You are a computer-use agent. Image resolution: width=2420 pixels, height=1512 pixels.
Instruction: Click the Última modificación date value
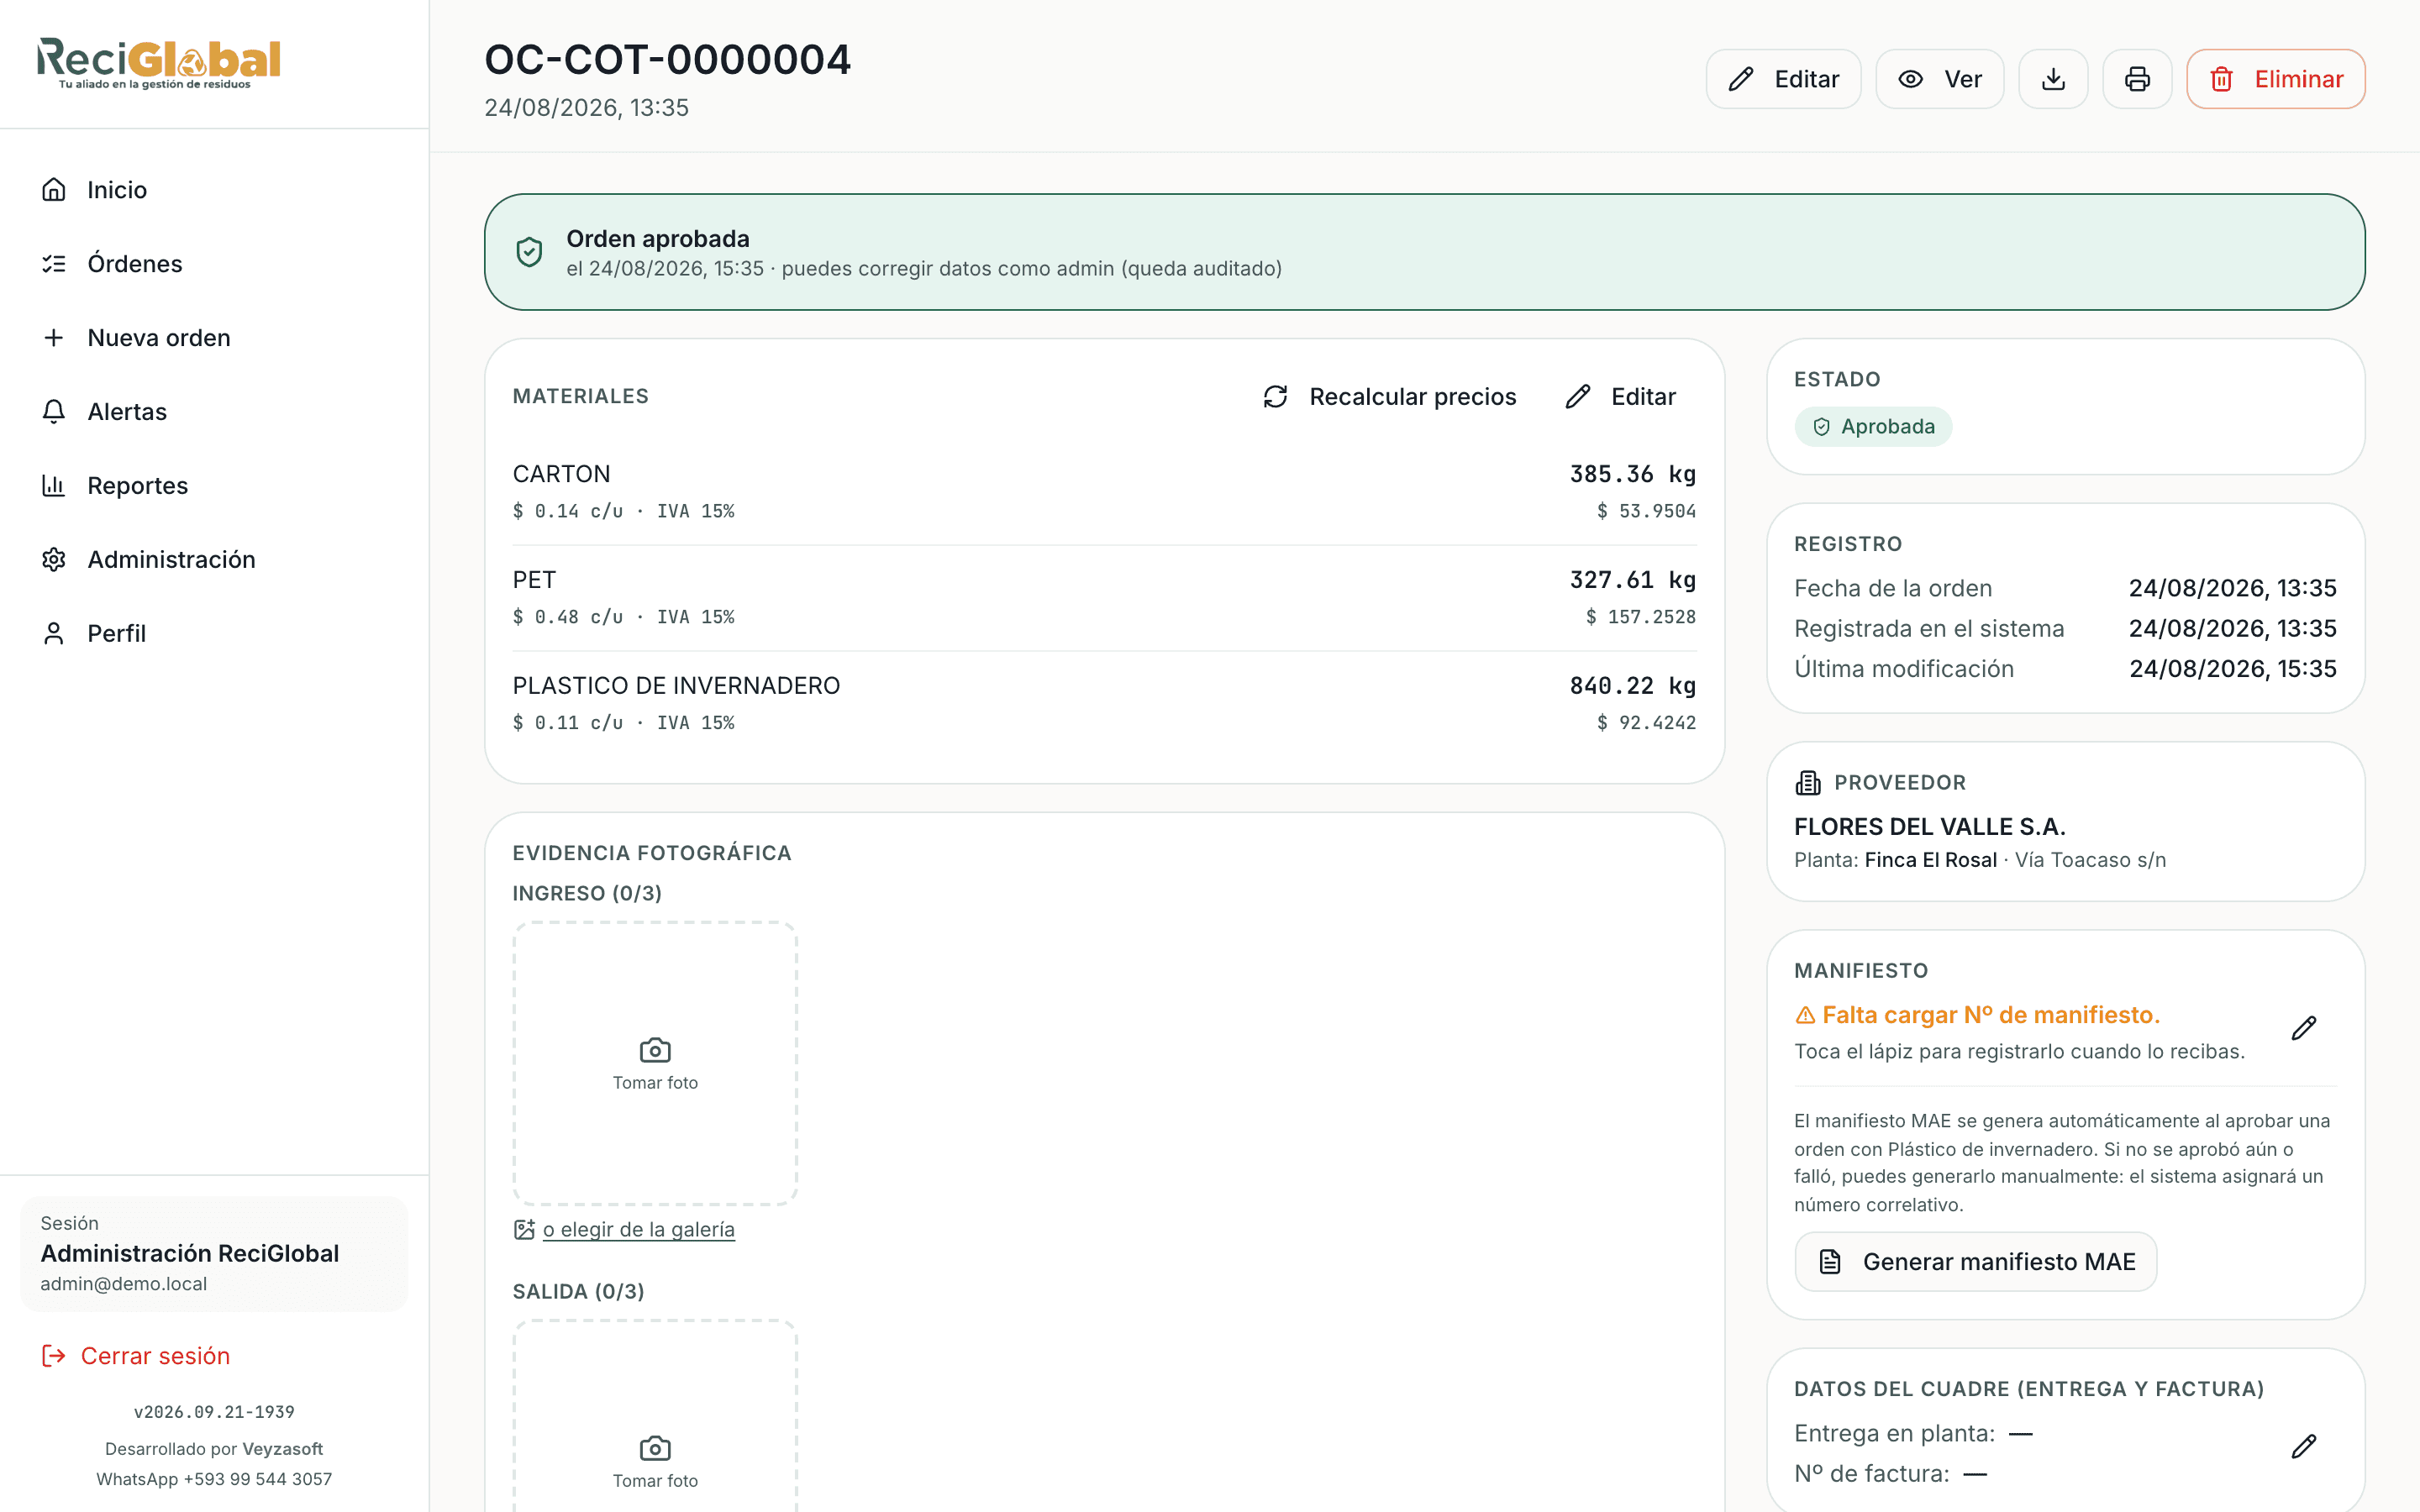(x=2233, y=669)
